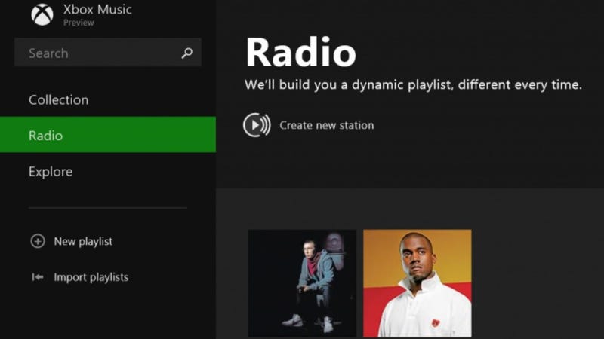The image size is (604, 339).
Task: Click the Import playlists arrow icon
Action: (37, 276)
